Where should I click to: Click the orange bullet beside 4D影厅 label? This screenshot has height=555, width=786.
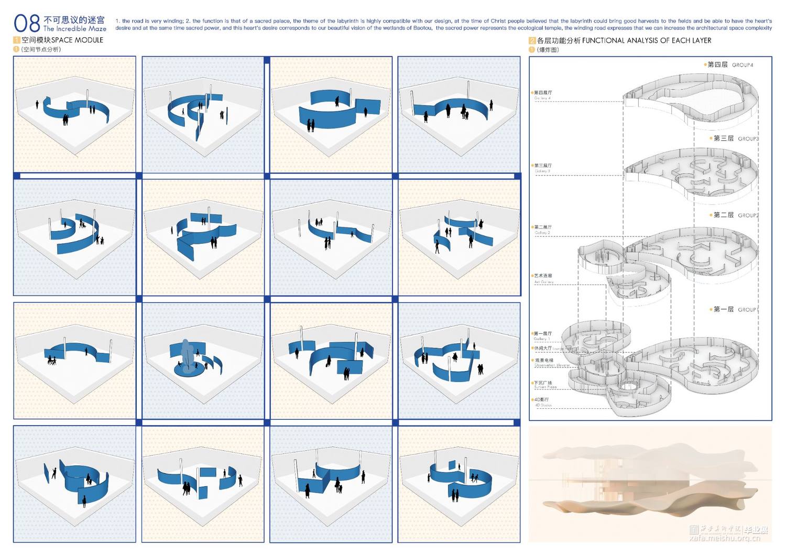point(532,399)
